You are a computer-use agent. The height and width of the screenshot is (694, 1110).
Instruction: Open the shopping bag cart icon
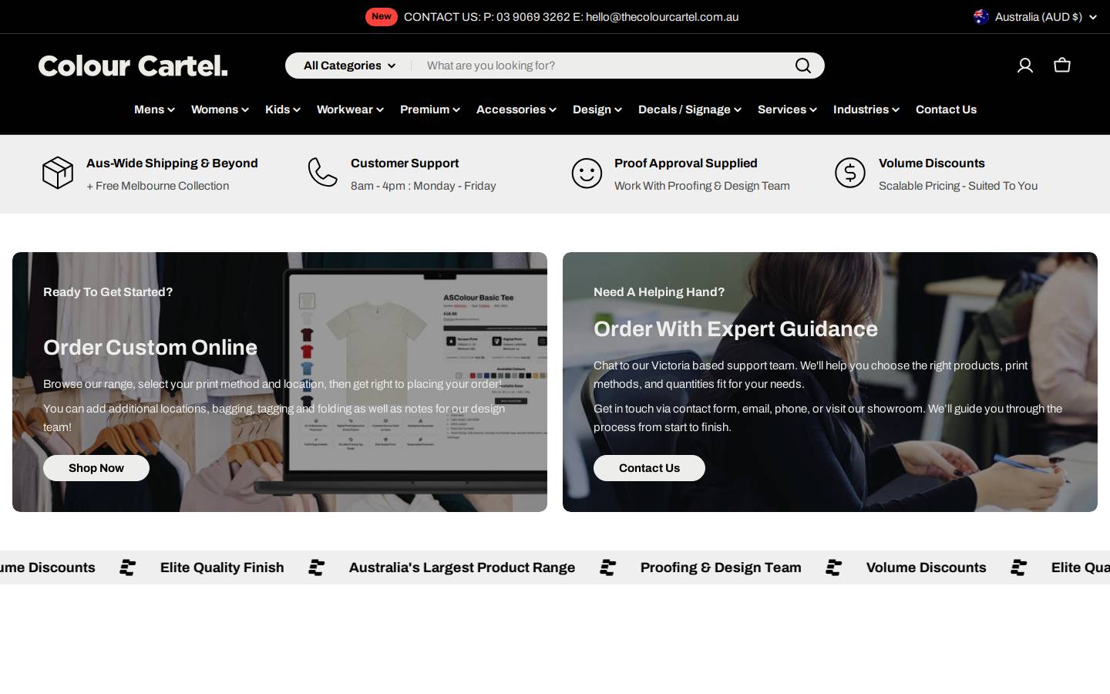(1062, 66)
